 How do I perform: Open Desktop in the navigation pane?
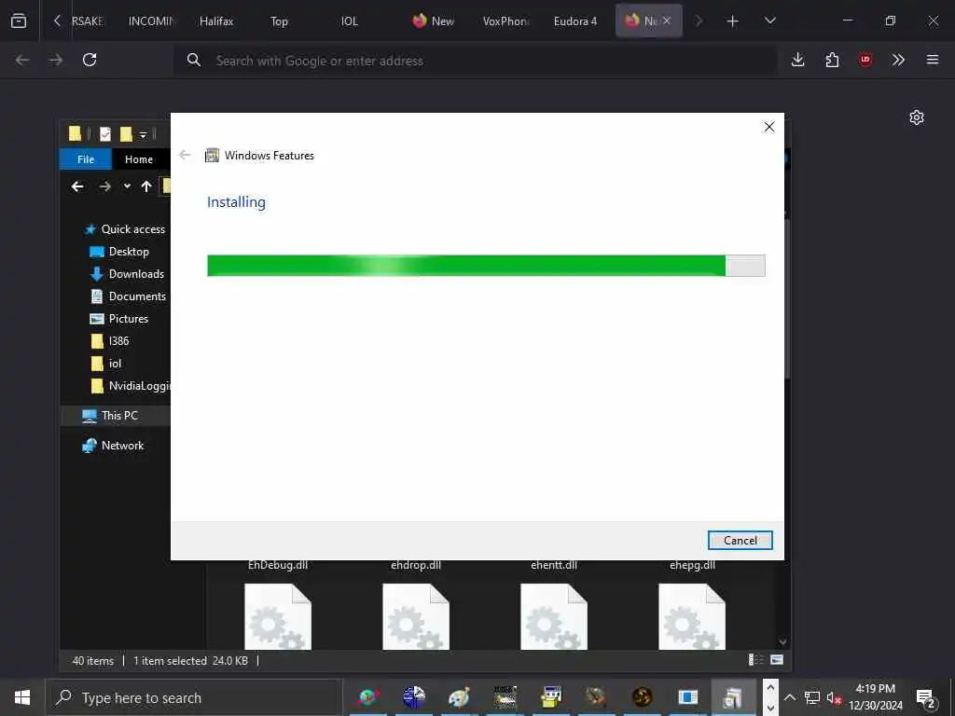[x=129, y=252]
